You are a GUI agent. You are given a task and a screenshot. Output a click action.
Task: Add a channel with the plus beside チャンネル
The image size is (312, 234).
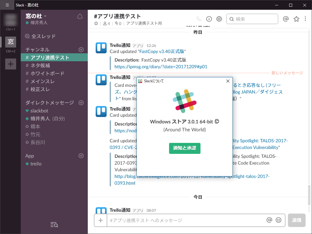[x=81, y=49]
